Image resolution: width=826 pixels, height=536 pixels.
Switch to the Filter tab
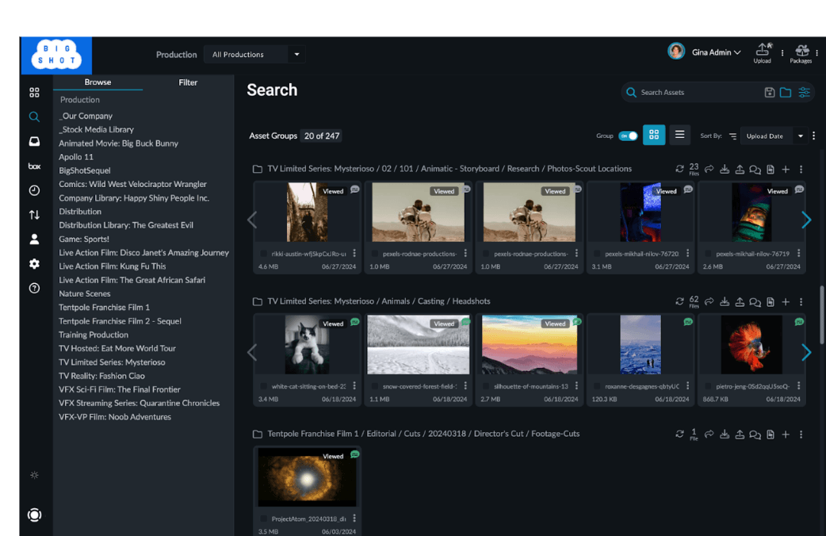point(188,82)
